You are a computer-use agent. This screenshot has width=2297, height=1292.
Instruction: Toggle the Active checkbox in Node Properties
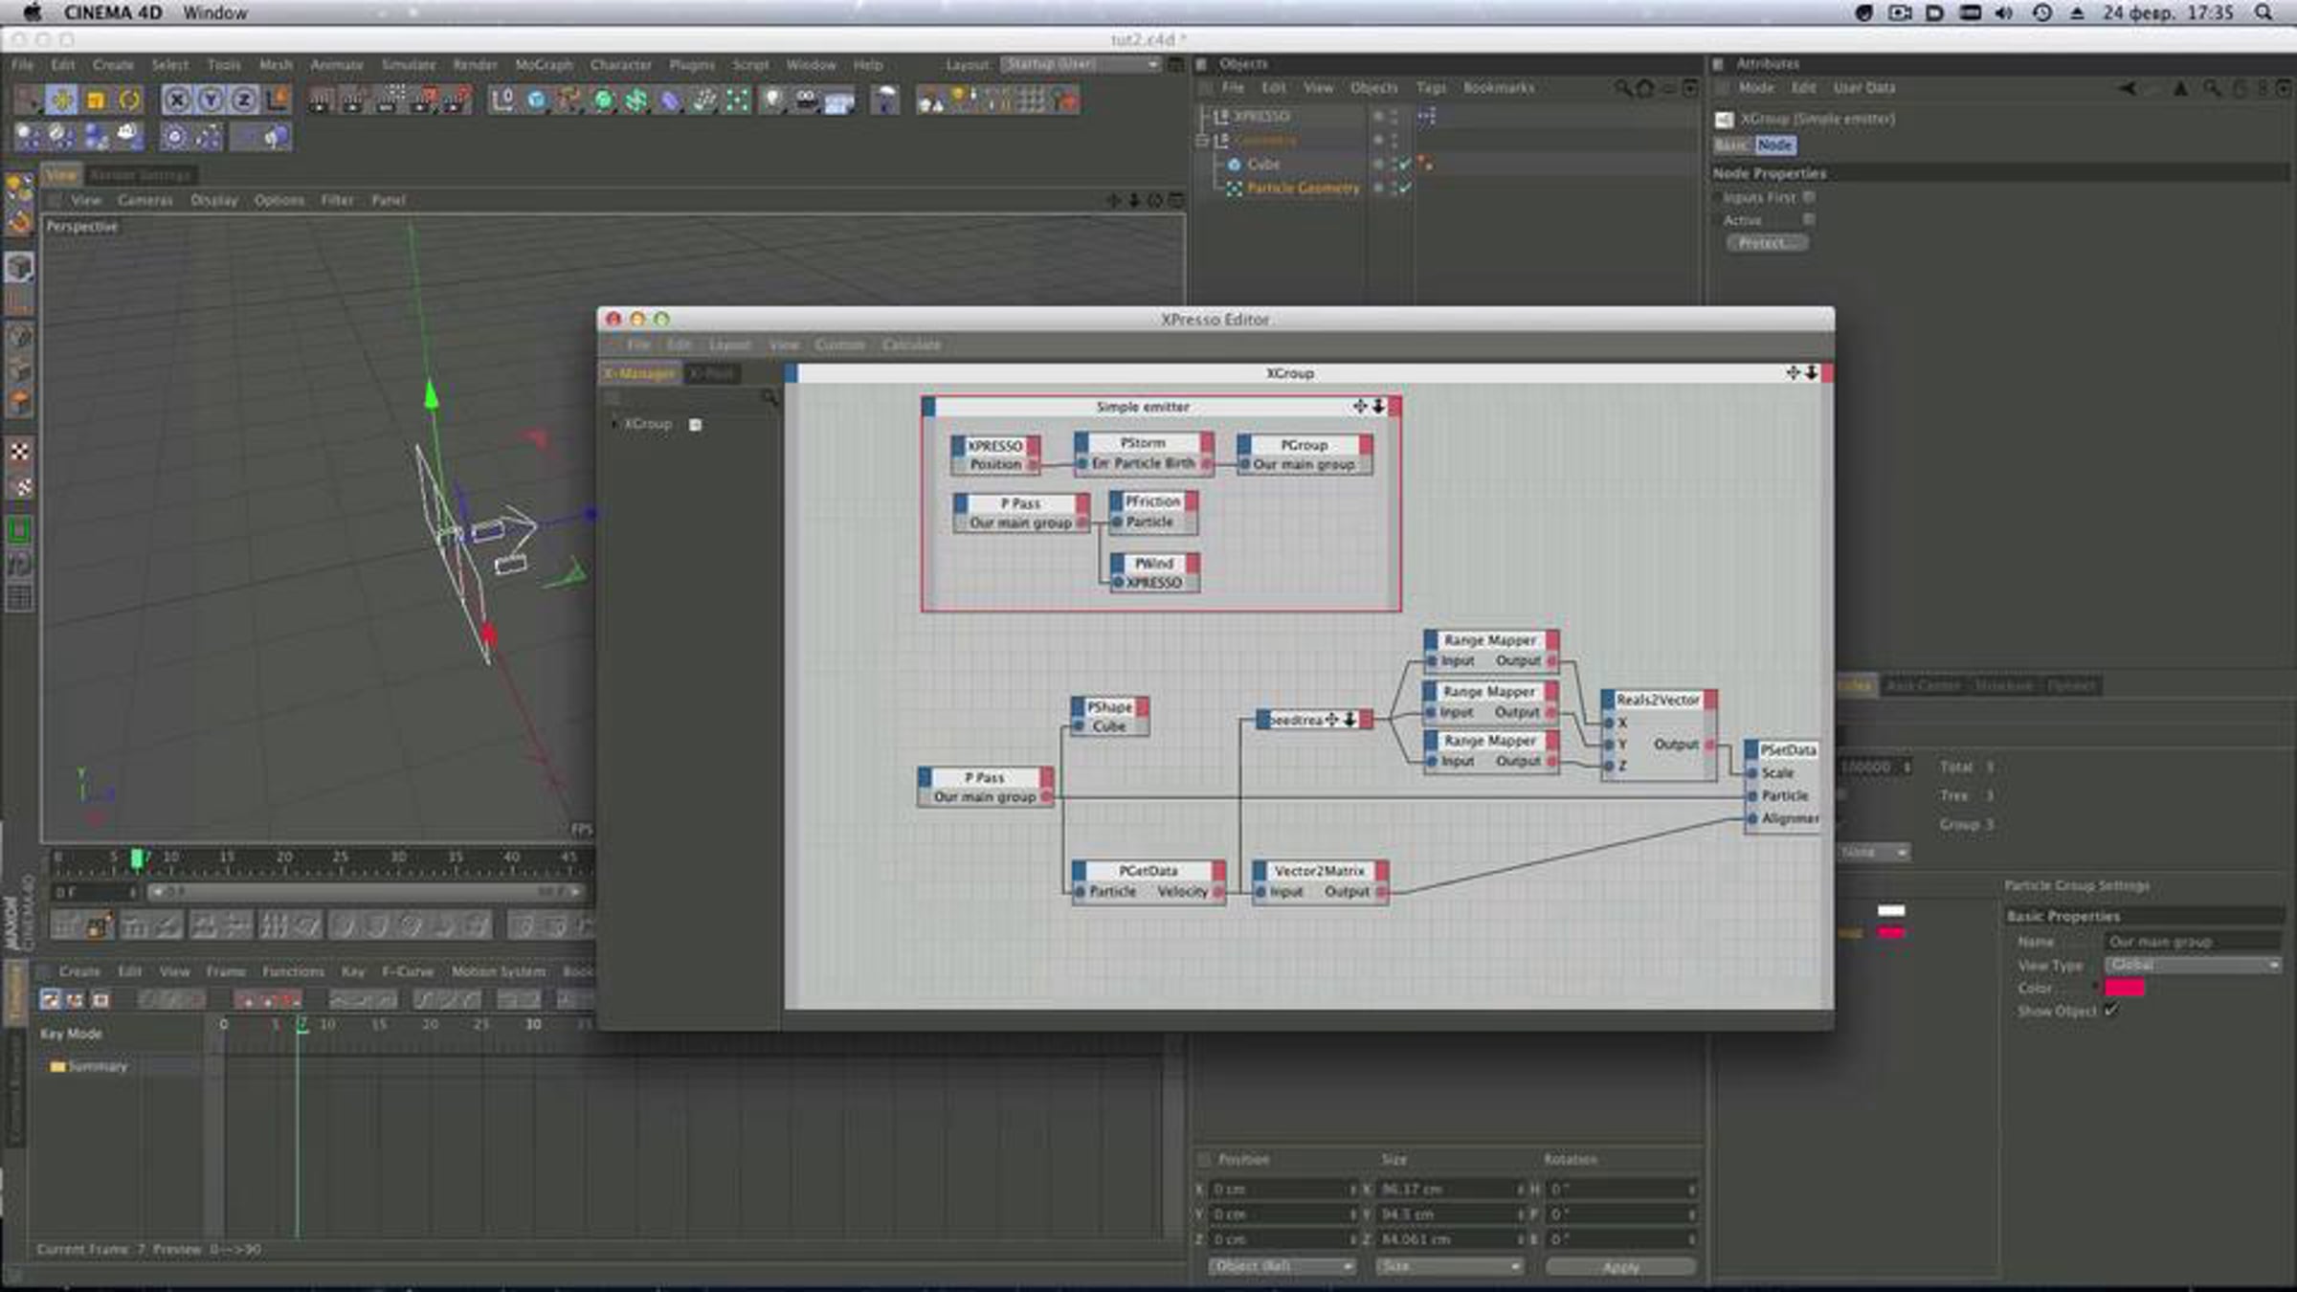tap(1809, 220)
